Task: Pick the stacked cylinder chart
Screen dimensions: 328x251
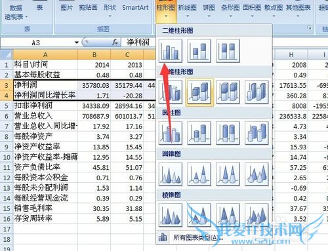Action: (x=199, y=133)
